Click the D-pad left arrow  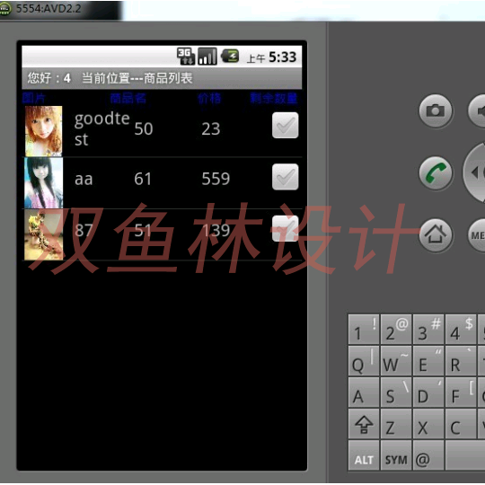tap(475, 172)
